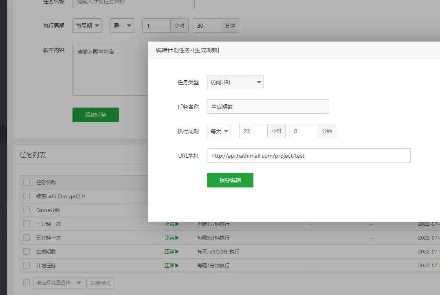
Task: Open the 每星期 period dropdown
Action: tap(87, 26)
